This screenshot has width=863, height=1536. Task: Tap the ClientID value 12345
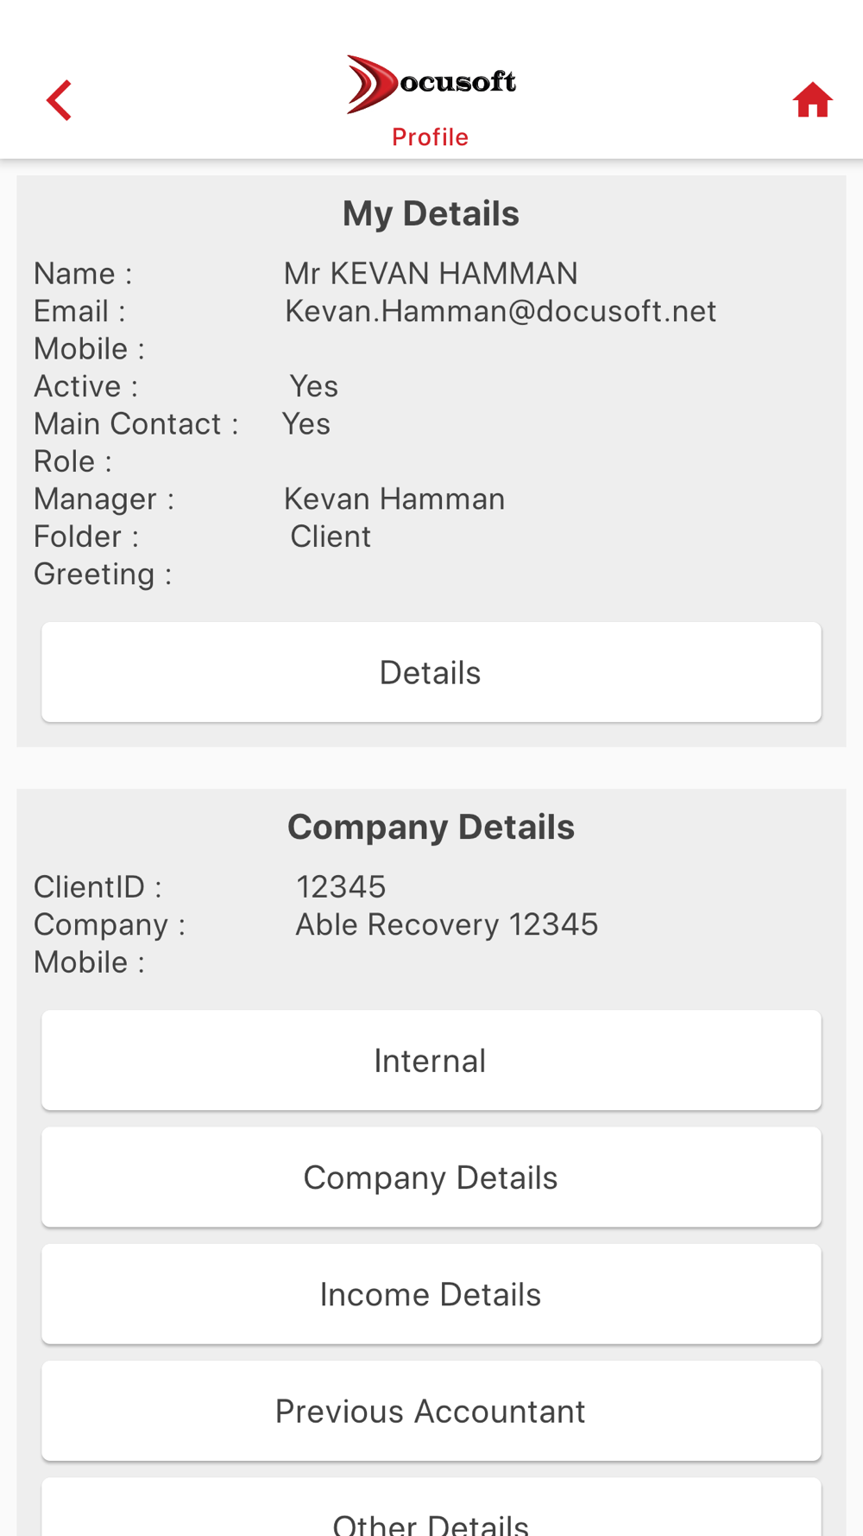point(341,887)
